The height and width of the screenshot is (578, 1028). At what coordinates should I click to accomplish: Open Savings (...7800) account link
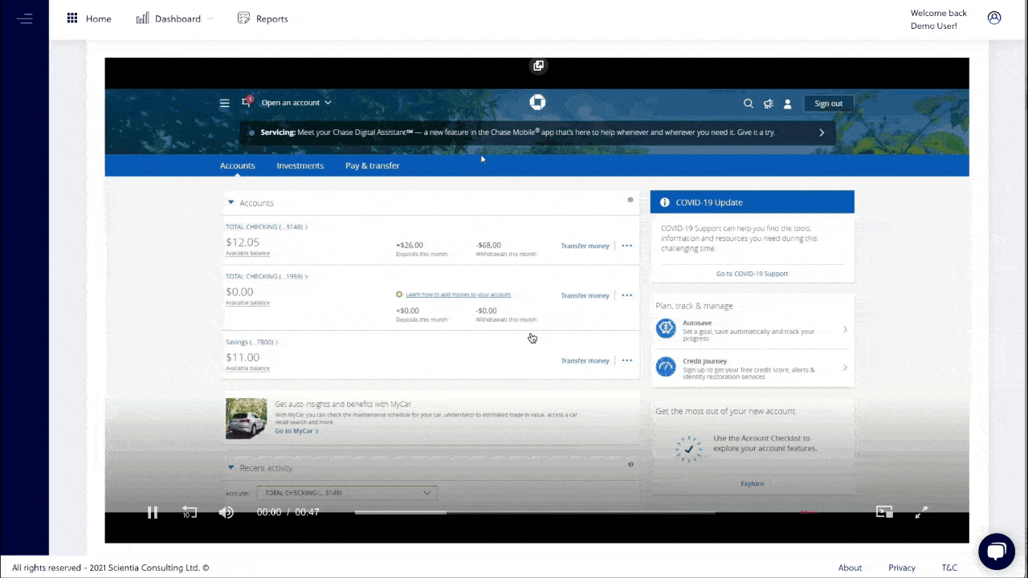pyautogui.click(x=252, y=342)
